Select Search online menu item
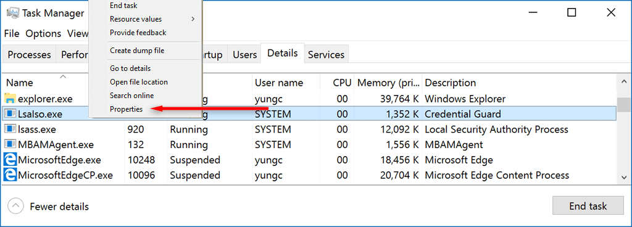This screenshot has height=227, width=632. tap(132, 96)
